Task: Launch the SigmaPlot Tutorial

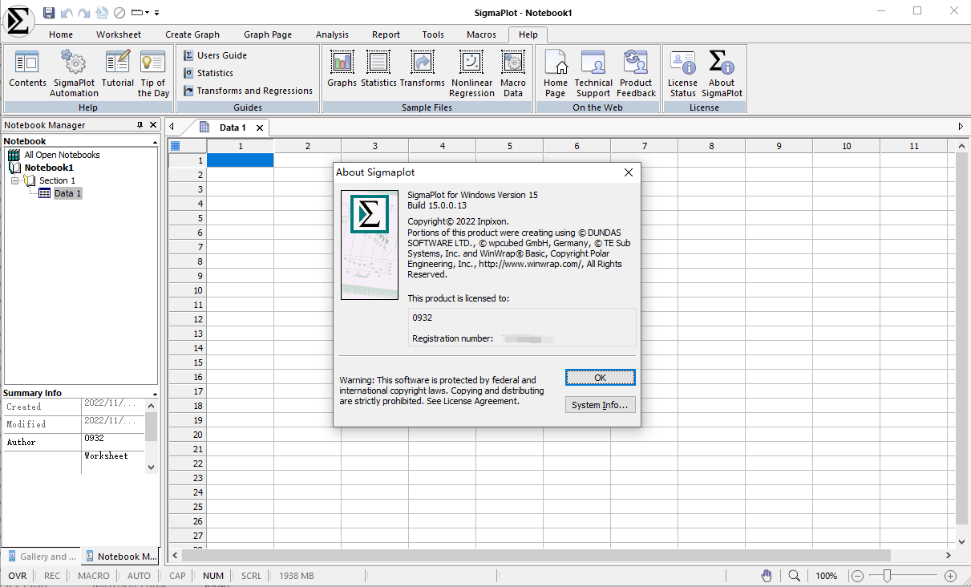Action: click(x=117, y=72)
